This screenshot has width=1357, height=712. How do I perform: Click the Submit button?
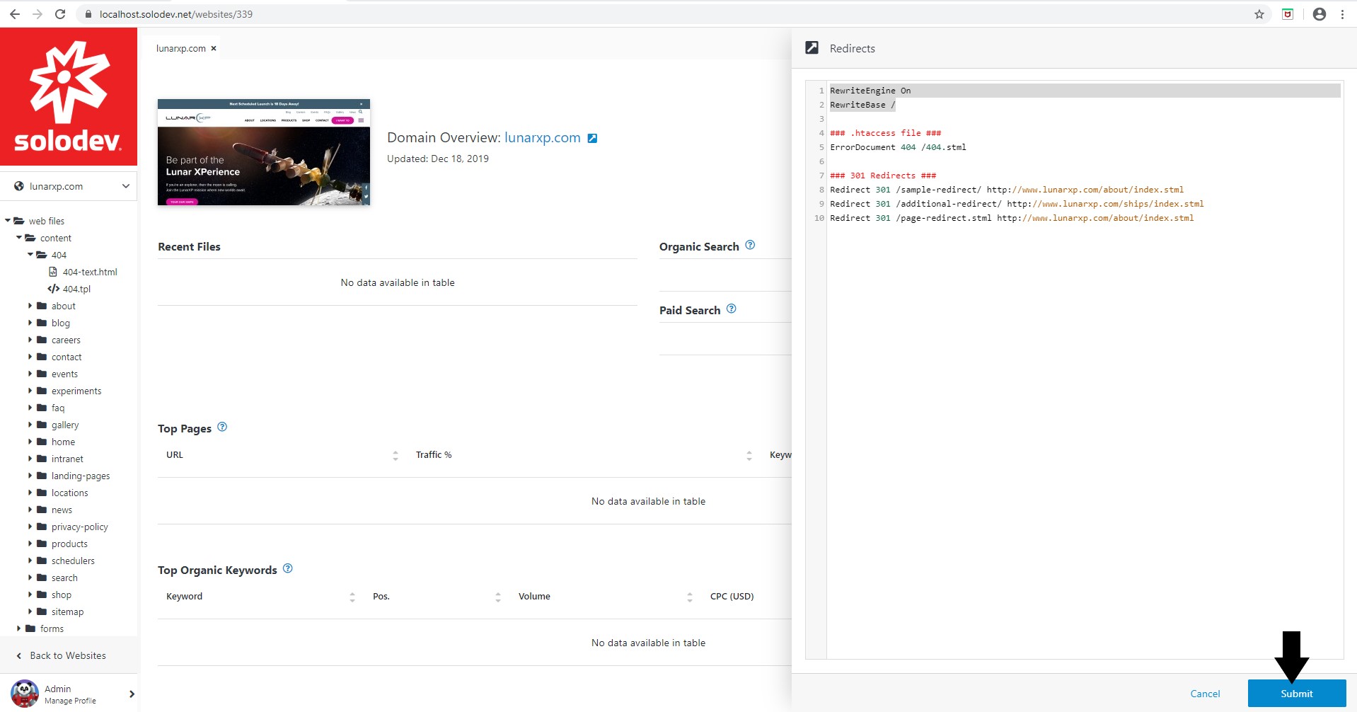(1296, 694)
